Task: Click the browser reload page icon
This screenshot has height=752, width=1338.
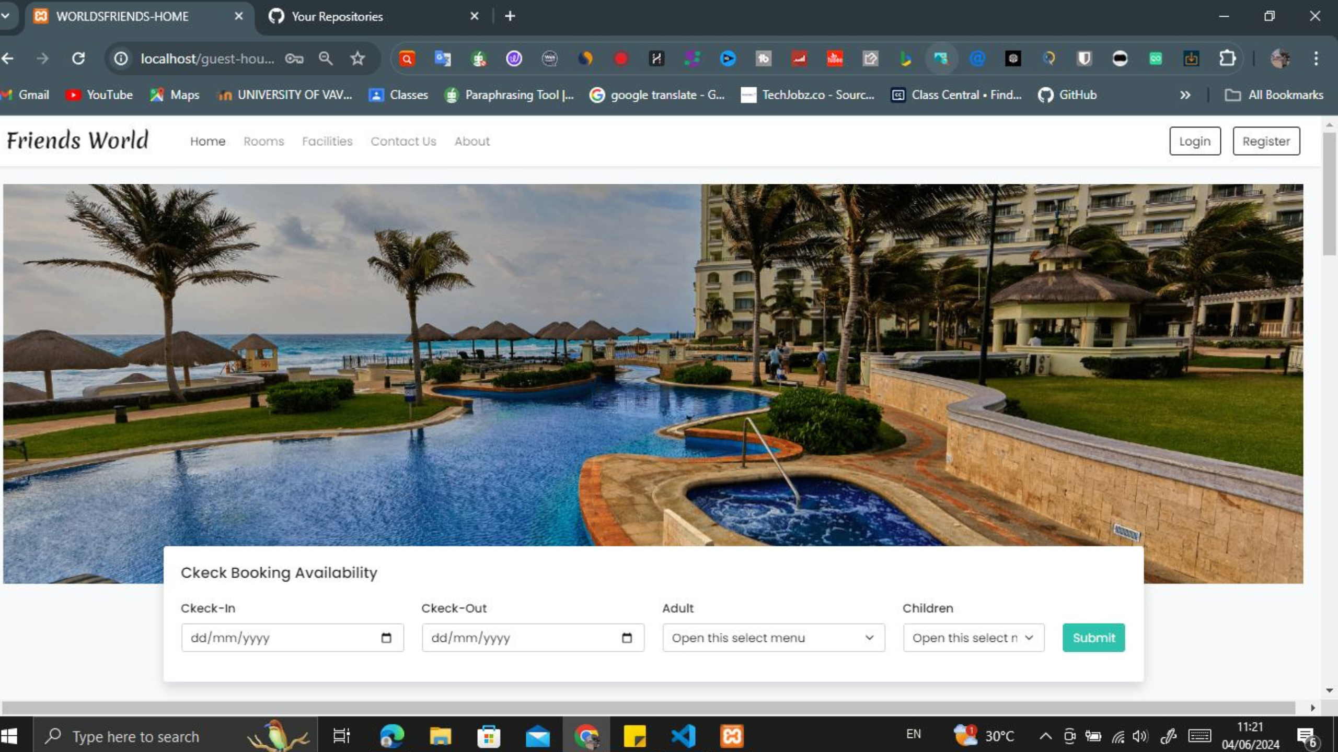Action: click(78, 58)
